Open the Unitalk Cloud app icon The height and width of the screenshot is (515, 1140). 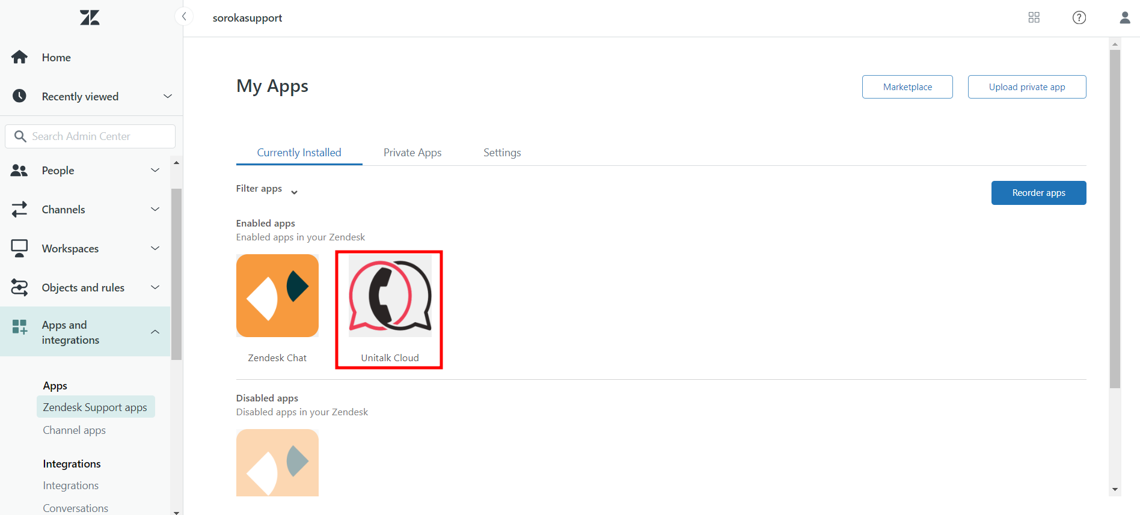390,296
